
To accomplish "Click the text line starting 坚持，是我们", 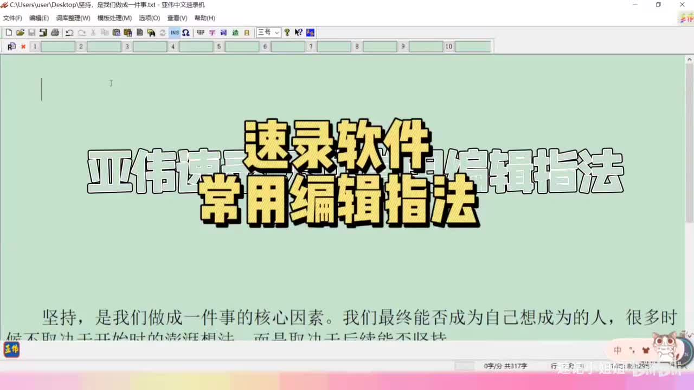I will coord(360,317).
